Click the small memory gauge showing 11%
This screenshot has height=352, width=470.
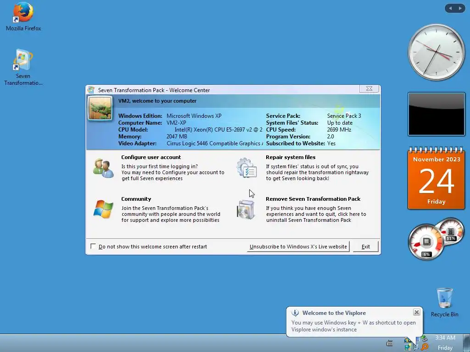(x=451, y=231)
